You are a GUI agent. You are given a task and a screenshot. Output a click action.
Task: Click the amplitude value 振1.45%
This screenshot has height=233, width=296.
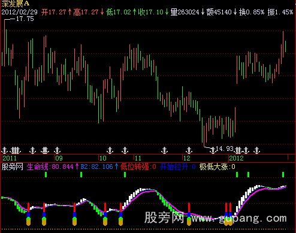click(x=280, y=12)
